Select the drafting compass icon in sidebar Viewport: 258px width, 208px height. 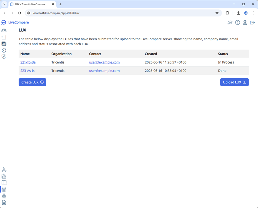click(x=4, y=170)
